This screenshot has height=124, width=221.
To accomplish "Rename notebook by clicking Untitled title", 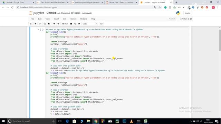I will 51,13.
